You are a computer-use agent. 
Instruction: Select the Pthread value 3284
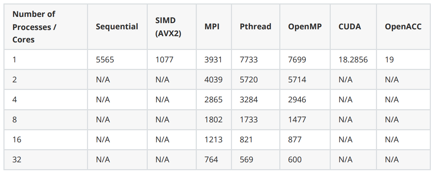tap(249, 100)
